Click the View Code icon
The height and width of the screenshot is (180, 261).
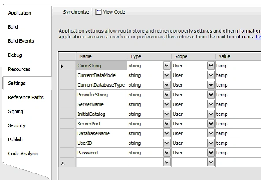(x=98, y=12)
